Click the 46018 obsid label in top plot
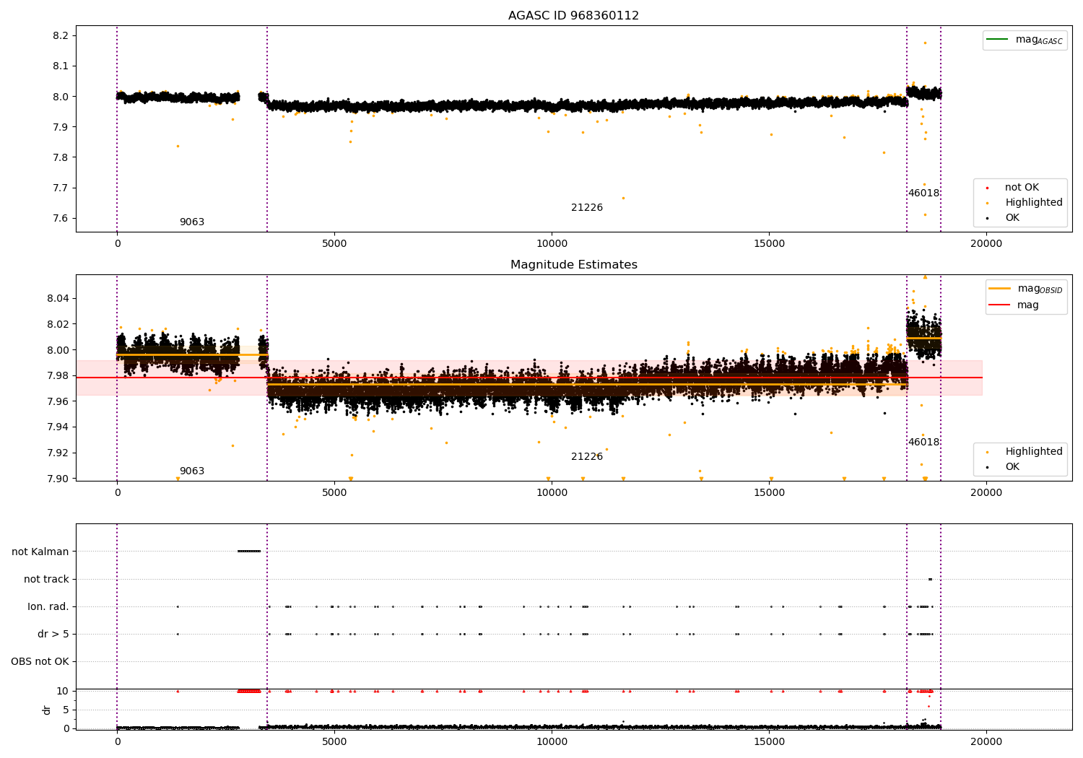This screenshot has height=758, width=1083. click(x=924, y=193)
